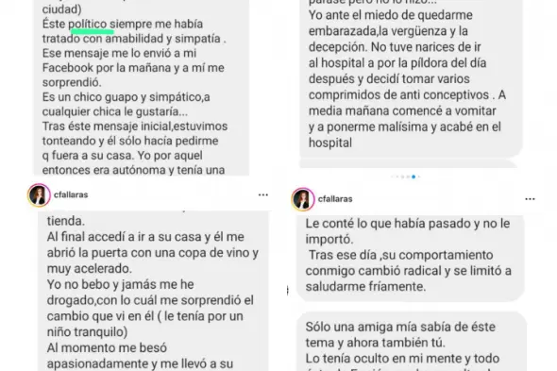Tap the message mentioning 'píldora del día después'
Screen dimensions: 557x371
pyautogui.click(x=411, y=78)
